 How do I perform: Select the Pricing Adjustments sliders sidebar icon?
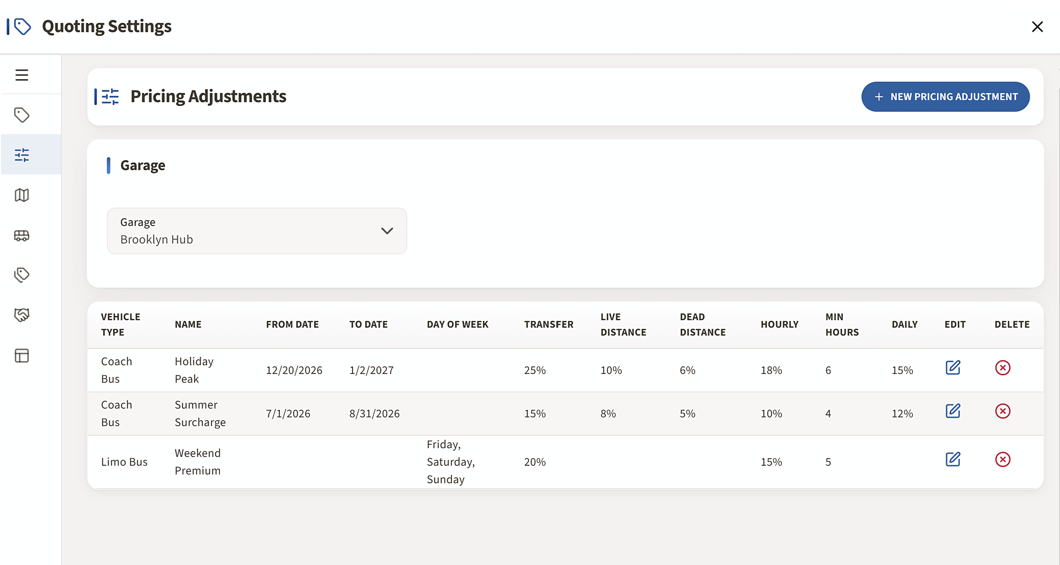22,155
